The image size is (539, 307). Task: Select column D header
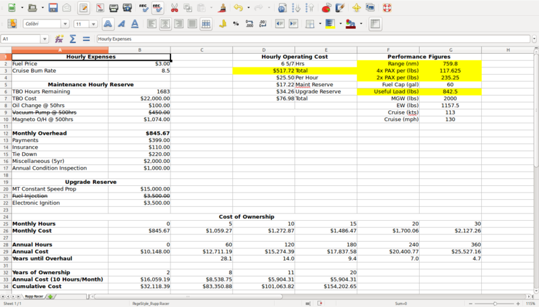click(x=263, y=50)
